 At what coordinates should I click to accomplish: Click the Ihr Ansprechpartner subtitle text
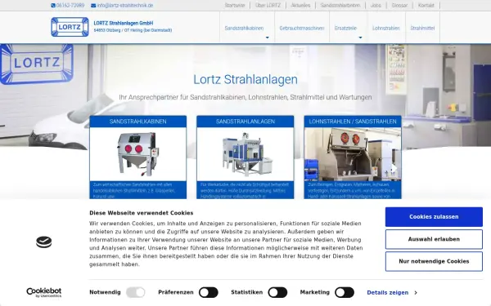click(245, 97)
